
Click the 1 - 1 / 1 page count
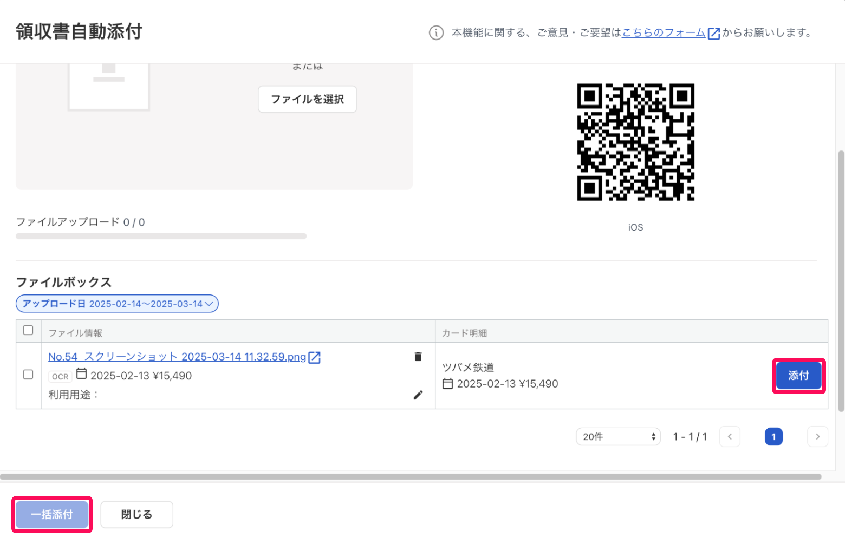pos(690,437)
